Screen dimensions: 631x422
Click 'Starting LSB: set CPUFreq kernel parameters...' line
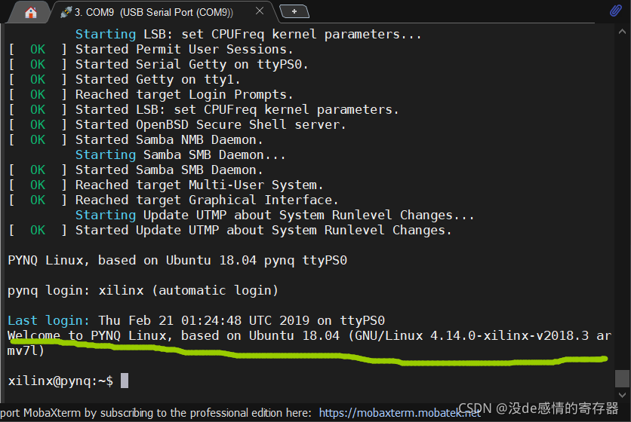[248, 35]
